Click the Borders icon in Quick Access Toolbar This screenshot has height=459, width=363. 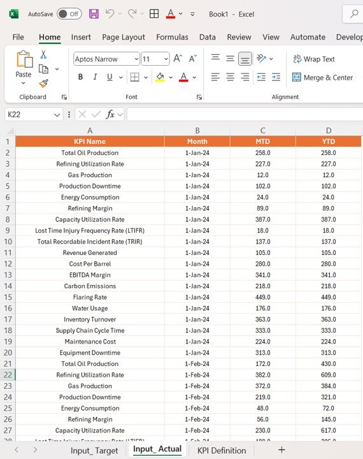154,14
